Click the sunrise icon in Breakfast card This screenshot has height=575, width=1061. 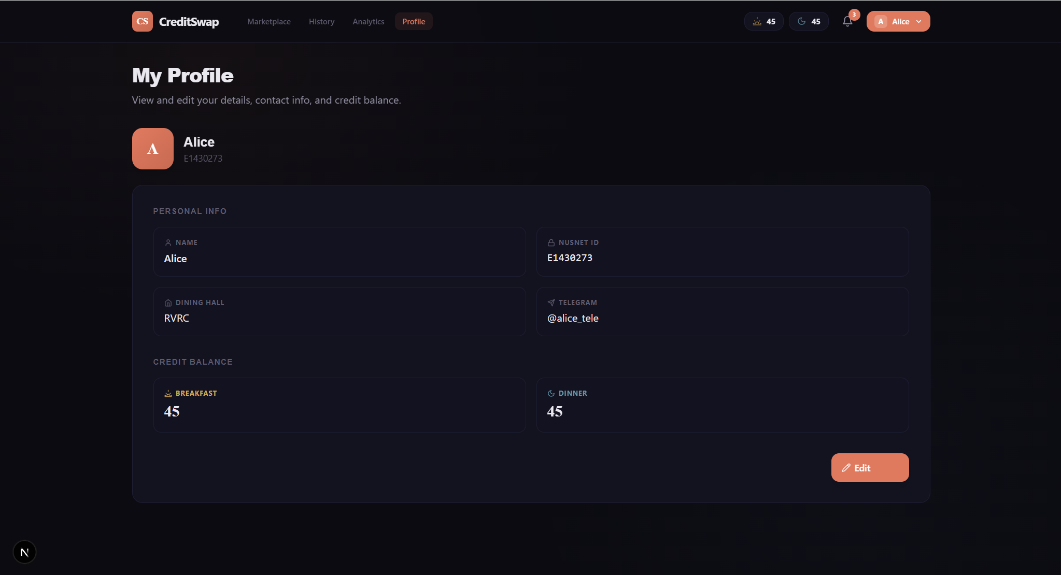[x=168, y=393]
